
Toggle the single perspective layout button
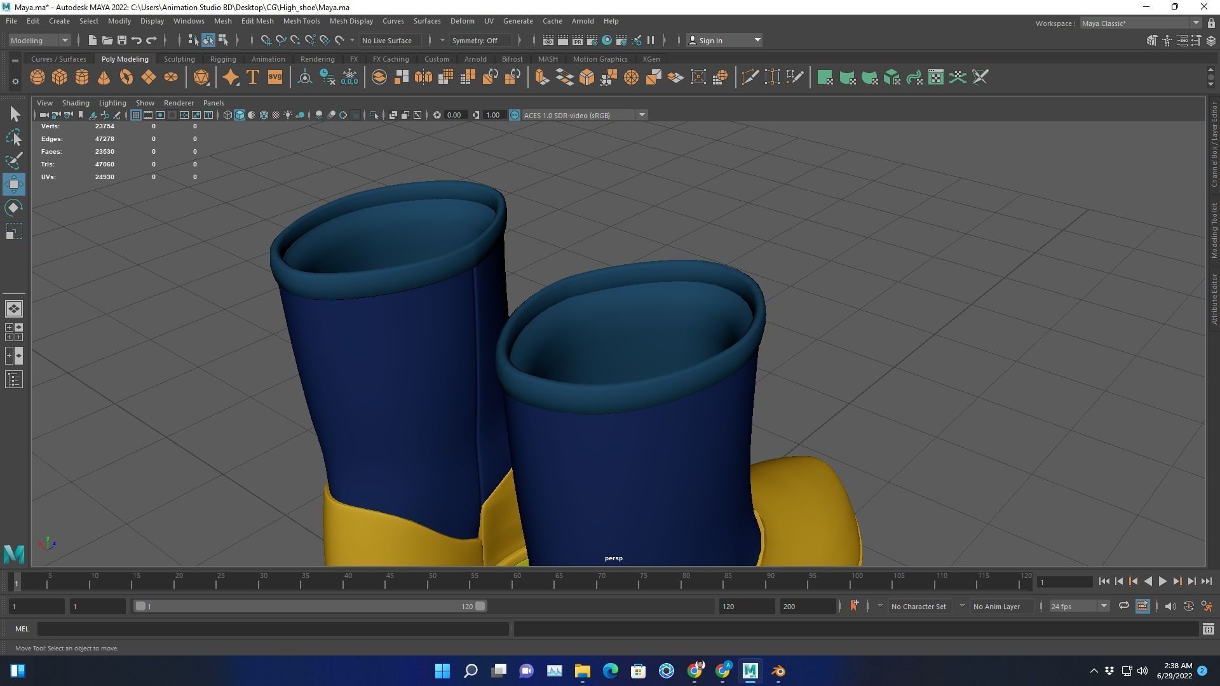coord(14,309)
